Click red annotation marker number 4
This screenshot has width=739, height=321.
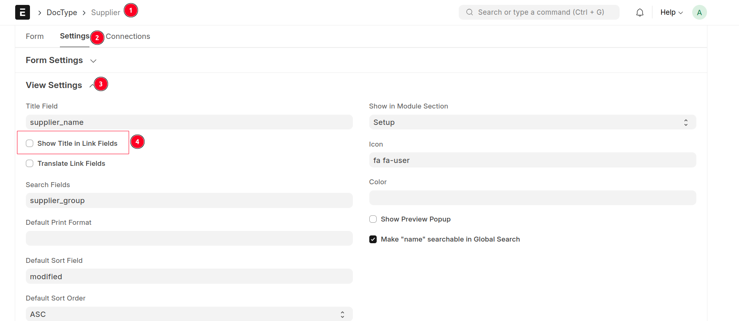click(137, 142)
